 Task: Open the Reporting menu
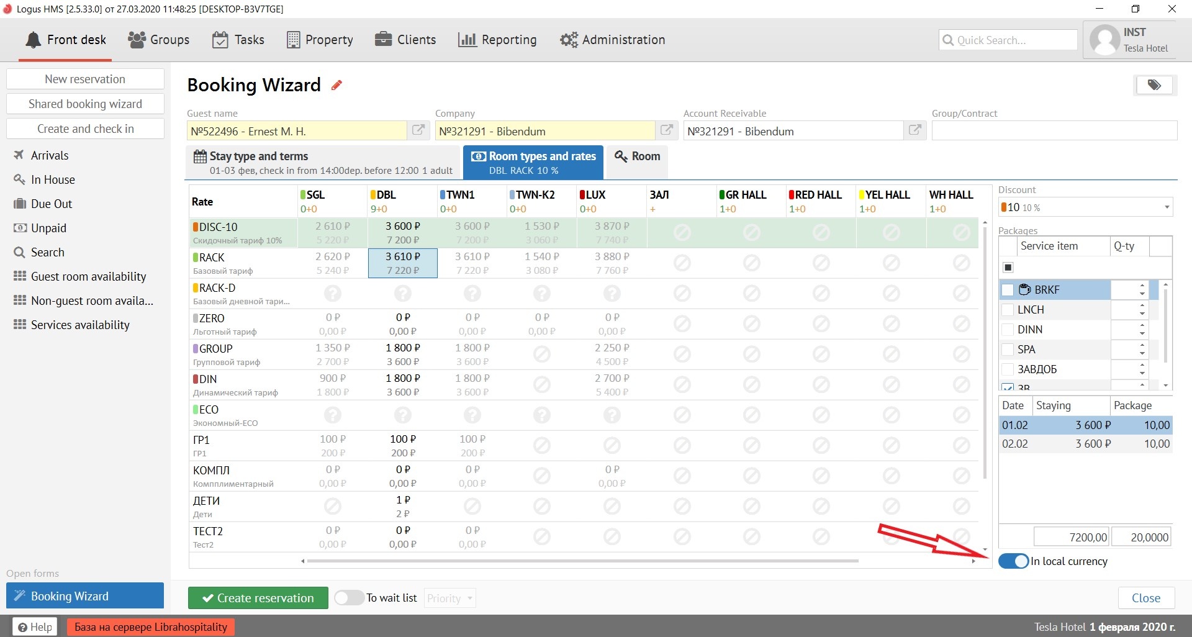point(497,40)
